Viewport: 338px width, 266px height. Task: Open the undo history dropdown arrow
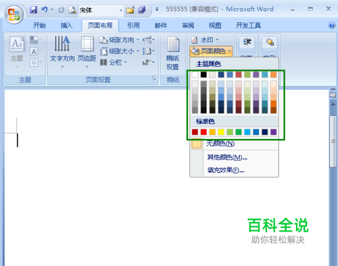(52, 9)
